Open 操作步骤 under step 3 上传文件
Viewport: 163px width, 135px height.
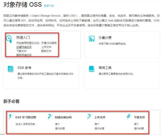click(100, 128)
